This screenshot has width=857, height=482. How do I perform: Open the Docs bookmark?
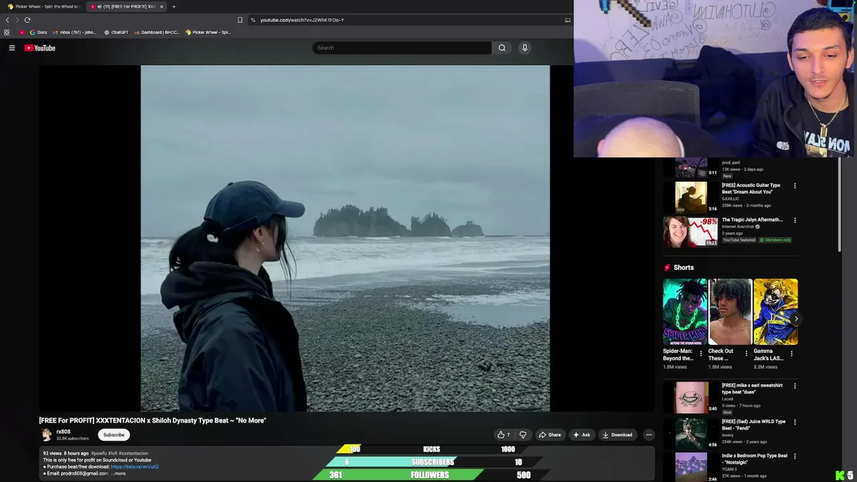coord(38,32)
